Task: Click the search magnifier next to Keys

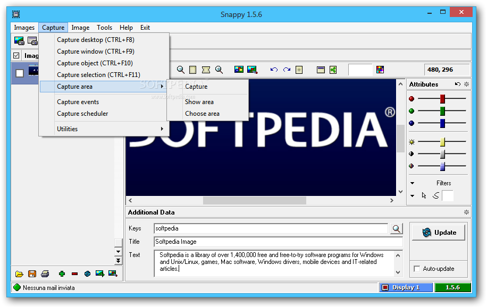Action: pyautogui.click(x=396, y=229)
